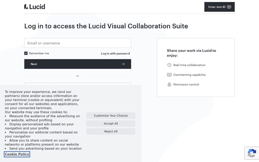This screenshot has height=162, width=259.
Task: Click the Commenting capability comment icon
Action: coord(169,75)
